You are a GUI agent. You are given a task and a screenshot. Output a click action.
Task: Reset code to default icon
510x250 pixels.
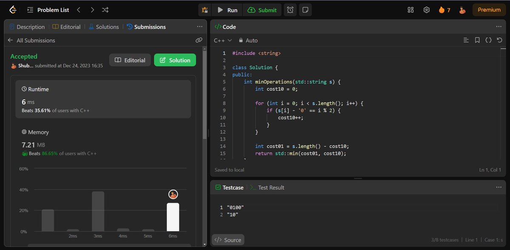499,40
